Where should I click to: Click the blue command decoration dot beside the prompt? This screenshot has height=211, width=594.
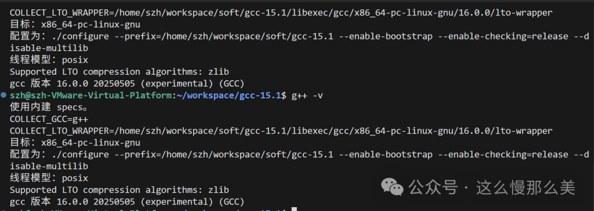pos(4,95)
